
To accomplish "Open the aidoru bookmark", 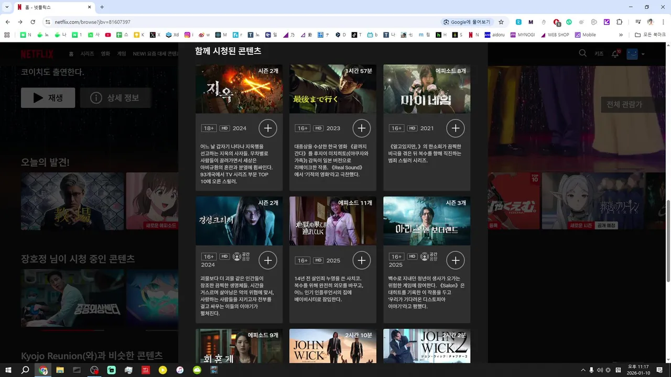I will coord(495,35).
